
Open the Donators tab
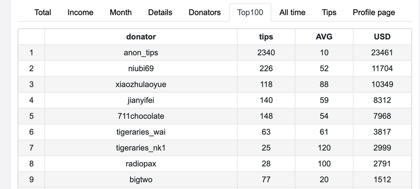pyautogui.click(x=205, y=13)
